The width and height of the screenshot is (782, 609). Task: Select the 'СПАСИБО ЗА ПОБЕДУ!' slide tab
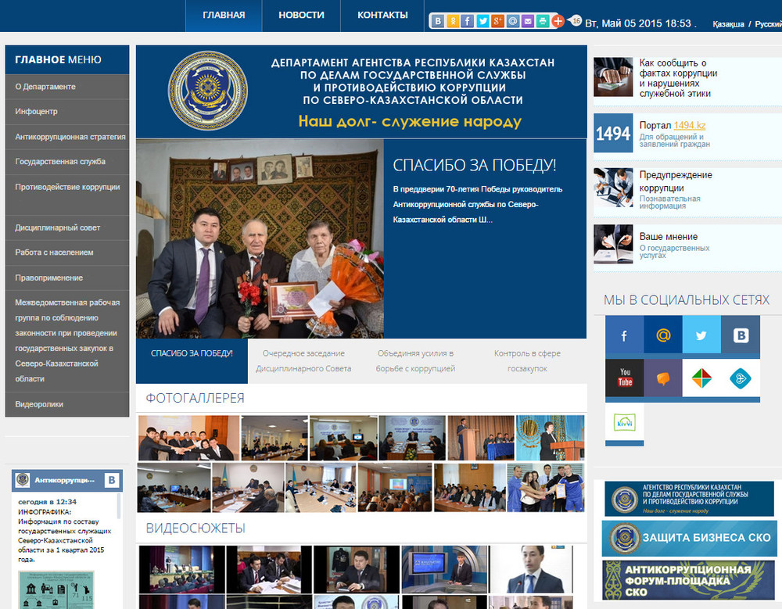(192, 361)
